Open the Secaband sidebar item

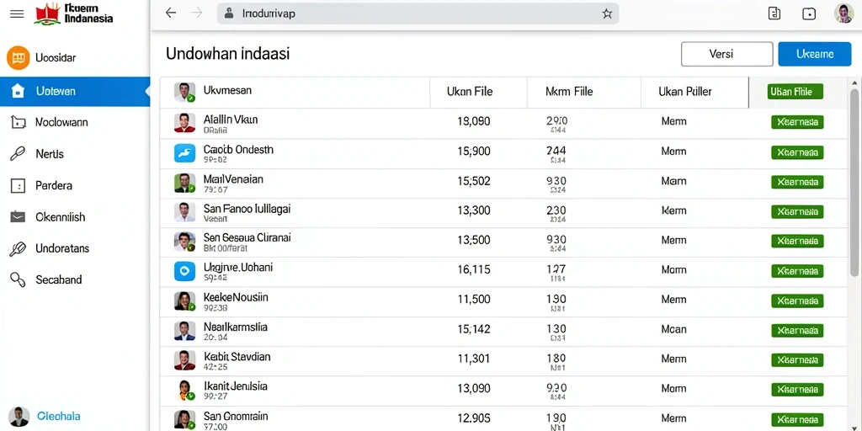tap(75, 279)
